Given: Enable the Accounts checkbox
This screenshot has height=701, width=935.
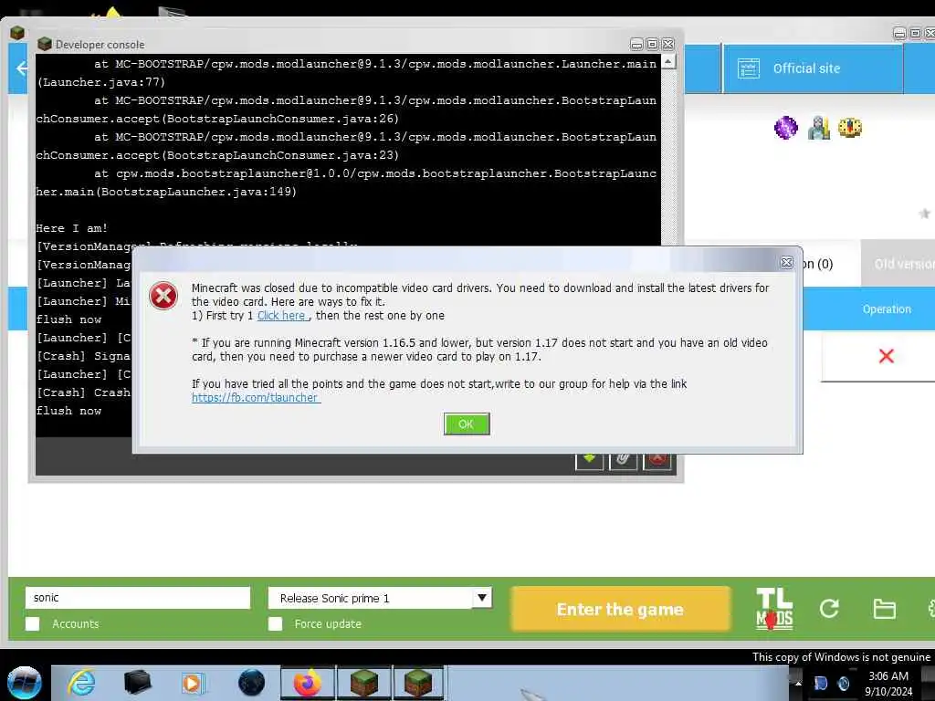Looking at the screenshot, I should (x=33, y=623).
